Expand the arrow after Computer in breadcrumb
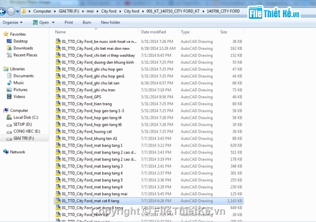316x222 pixels. (x=55, y=11)
